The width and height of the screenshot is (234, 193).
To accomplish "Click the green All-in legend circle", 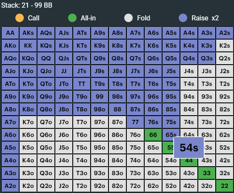I will tap(72, 18).
